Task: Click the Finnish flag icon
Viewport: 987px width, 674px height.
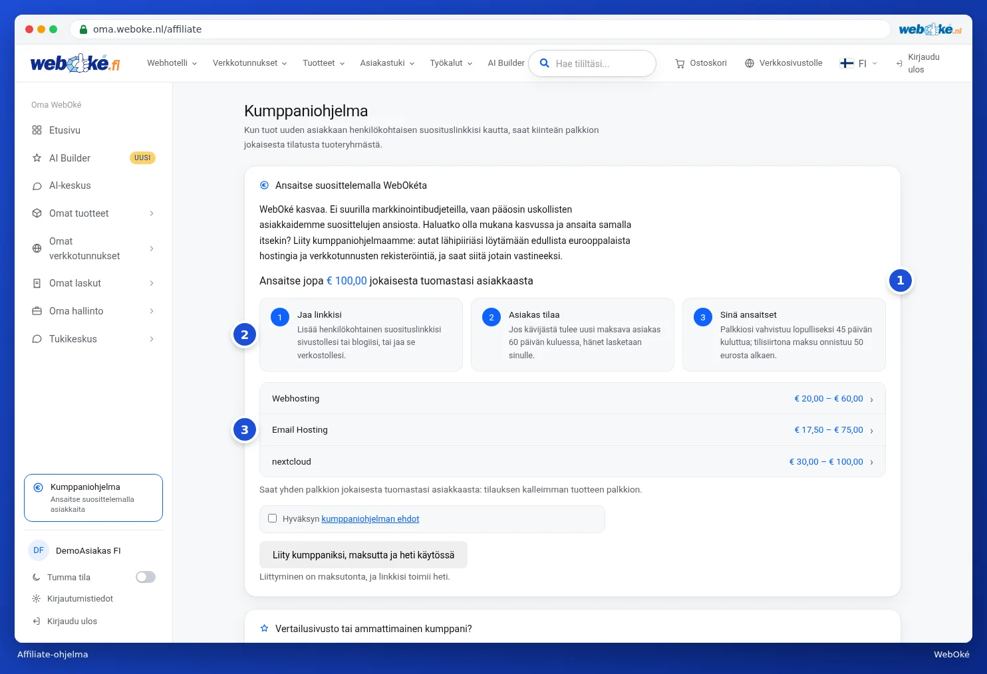Action: pyautogui.click(x=847, y=63)
